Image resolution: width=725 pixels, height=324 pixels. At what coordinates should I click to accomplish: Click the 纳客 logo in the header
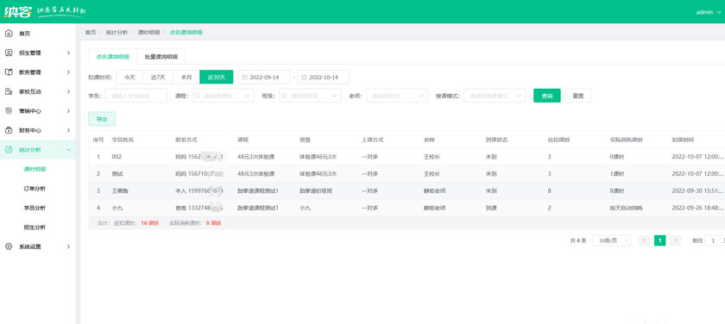point(17,11)
